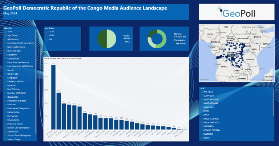This screenshot has width=279, height=146.
Task: Enable the Radio Station question checkbox
Action: click(5, 112)
